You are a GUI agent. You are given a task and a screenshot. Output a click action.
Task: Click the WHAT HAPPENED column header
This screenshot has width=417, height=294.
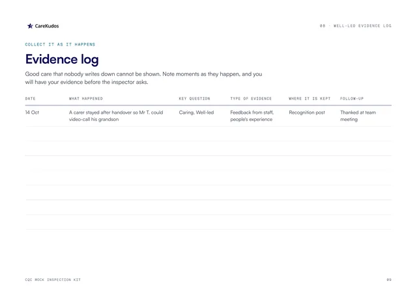86,98
